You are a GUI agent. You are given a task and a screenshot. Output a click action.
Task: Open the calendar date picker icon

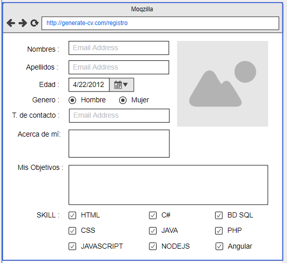click(121, 85)
